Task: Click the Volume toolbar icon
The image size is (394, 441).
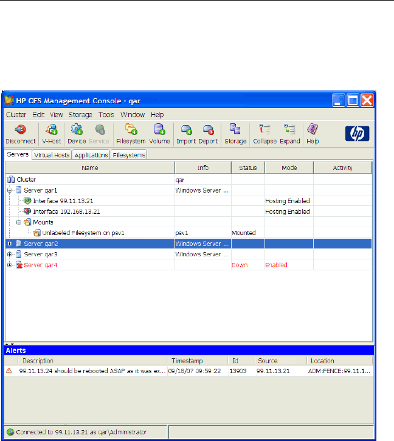Action: [x=159, y=129]
